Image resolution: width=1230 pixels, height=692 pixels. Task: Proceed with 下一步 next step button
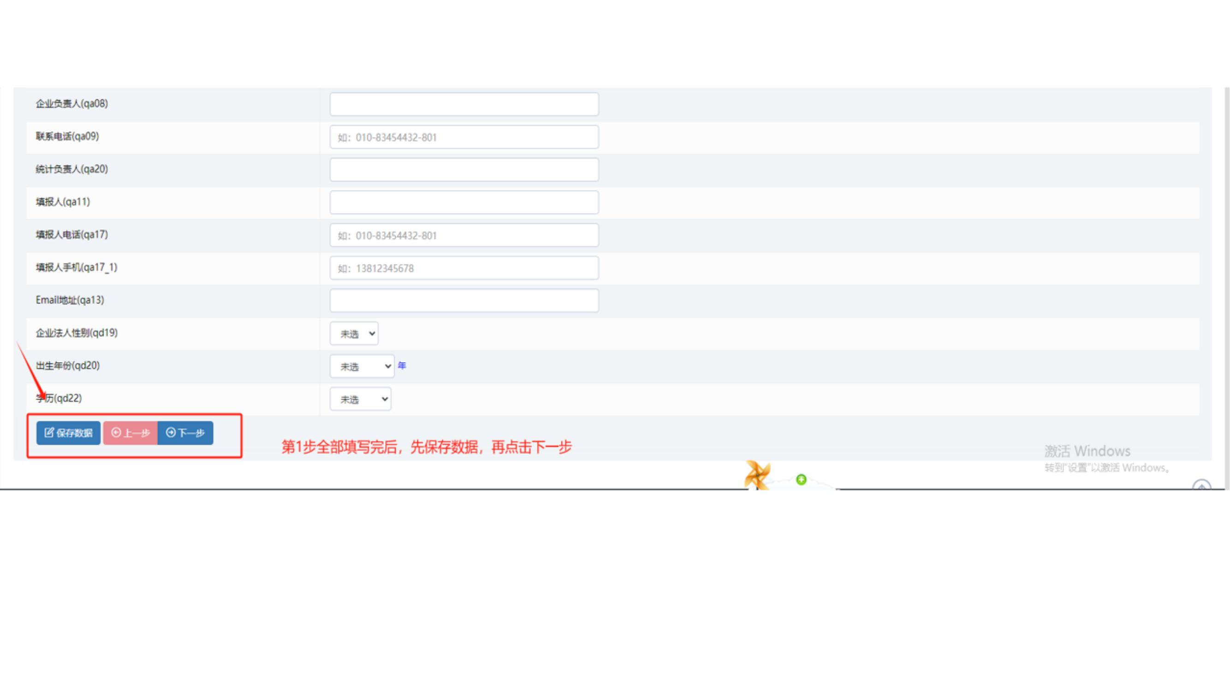[185, 433]
